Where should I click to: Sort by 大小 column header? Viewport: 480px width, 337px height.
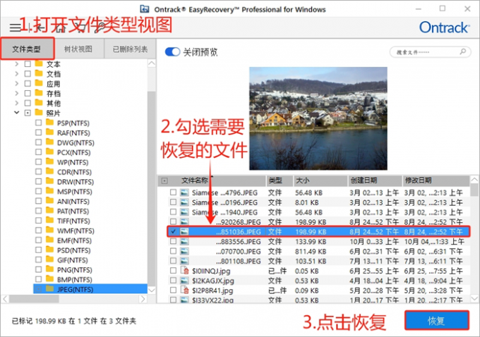point(320,180)
